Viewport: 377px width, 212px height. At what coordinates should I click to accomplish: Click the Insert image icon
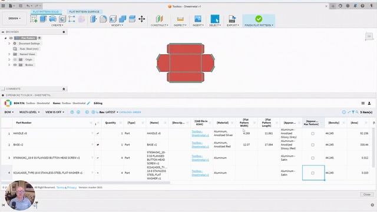198,19
